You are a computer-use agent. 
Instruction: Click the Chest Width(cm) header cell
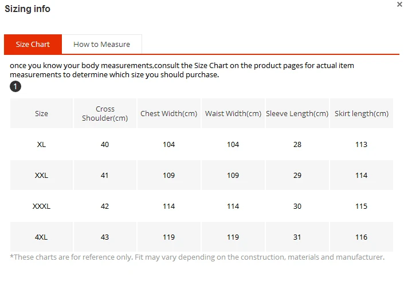pos(169,113)
